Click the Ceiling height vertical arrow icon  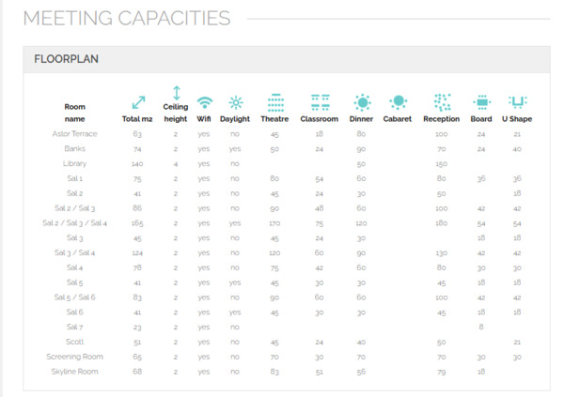pyautogui.click(x=176, y=94)
